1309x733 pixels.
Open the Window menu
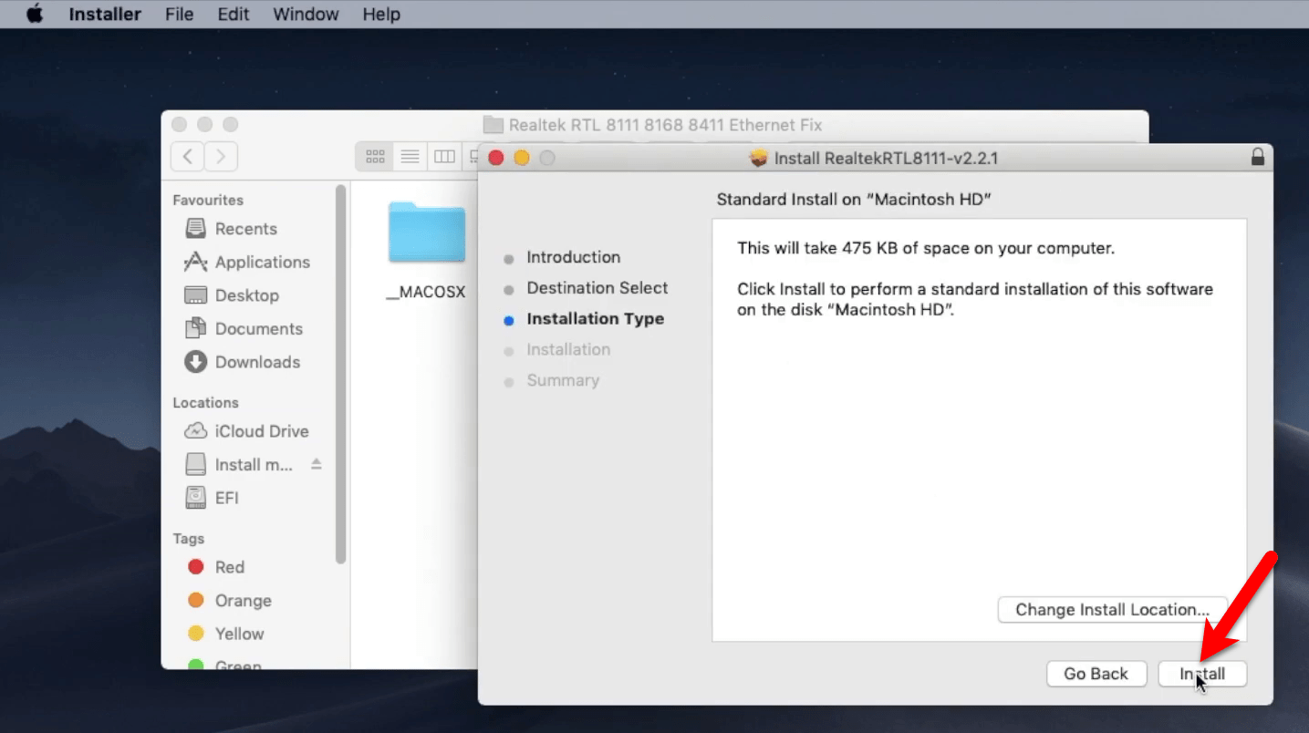click(x=306, y=14)
